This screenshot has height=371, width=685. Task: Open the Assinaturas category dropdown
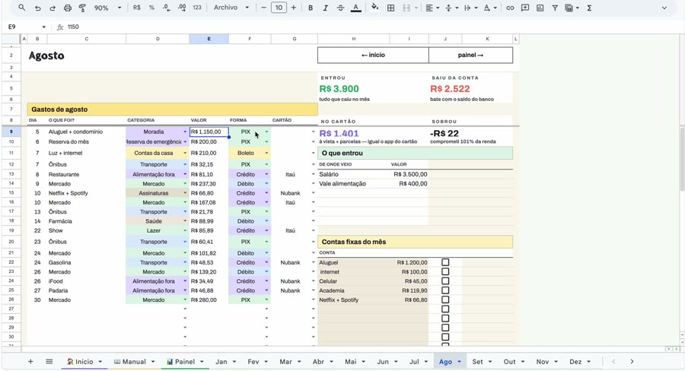185,193
